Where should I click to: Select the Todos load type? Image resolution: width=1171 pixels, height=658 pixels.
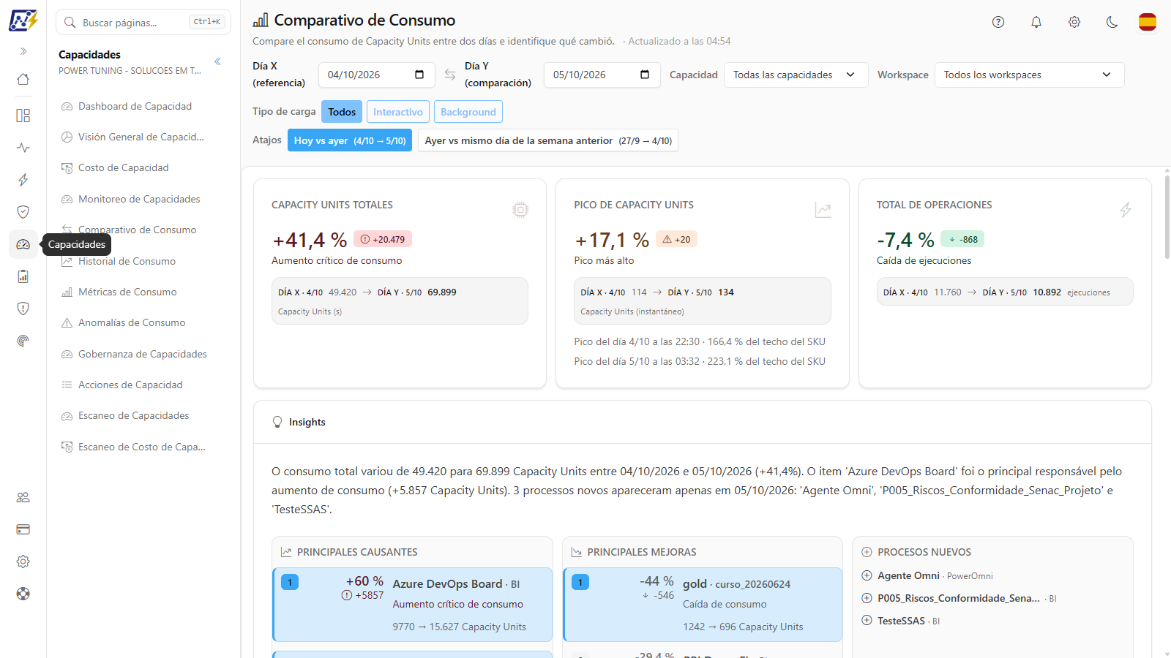coord(342,112)
